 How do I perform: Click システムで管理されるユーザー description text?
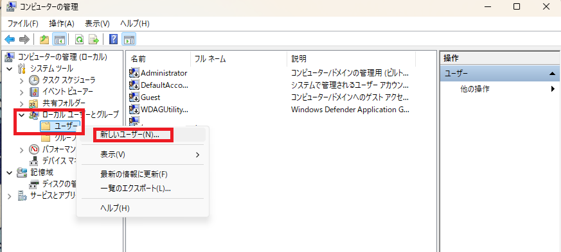click(x=350, y=85)
